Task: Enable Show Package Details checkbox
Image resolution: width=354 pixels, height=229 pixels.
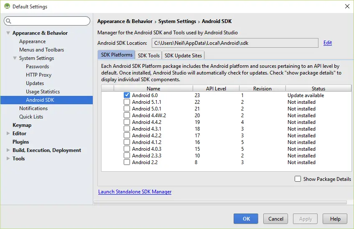Action: [x=298, y=179]
